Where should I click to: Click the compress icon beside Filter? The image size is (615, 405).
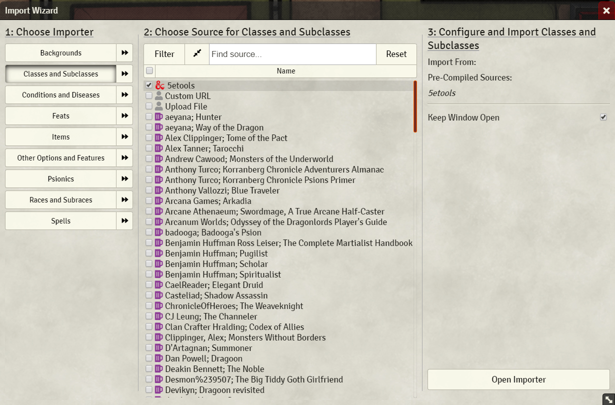[197, 54]
